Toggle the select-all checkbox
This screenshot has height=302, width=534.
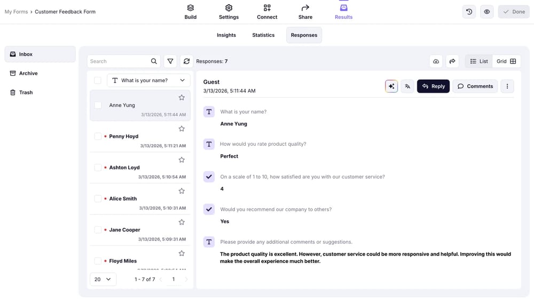(98, 81)
